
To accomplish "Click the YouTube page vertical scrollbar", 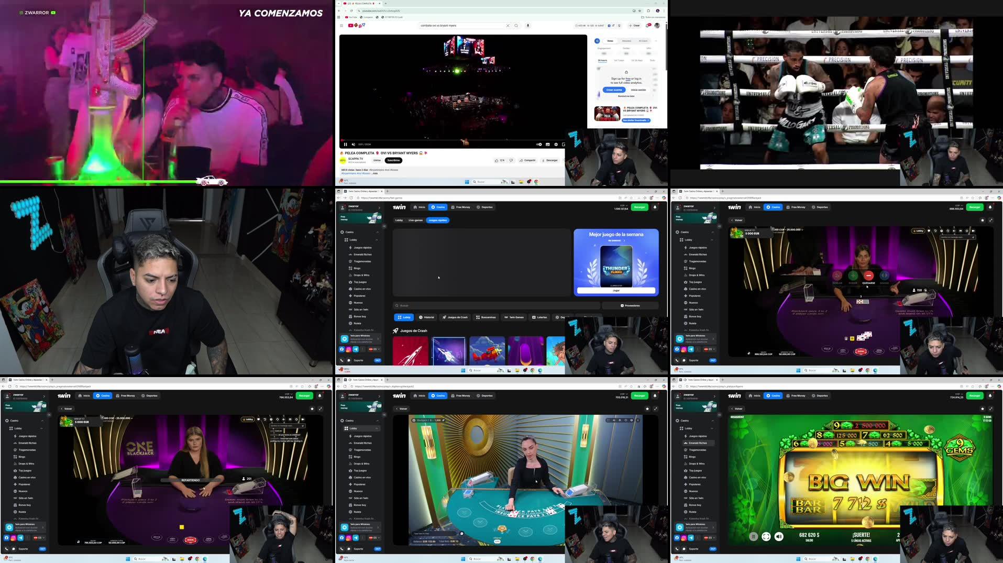I will [666, 47].
